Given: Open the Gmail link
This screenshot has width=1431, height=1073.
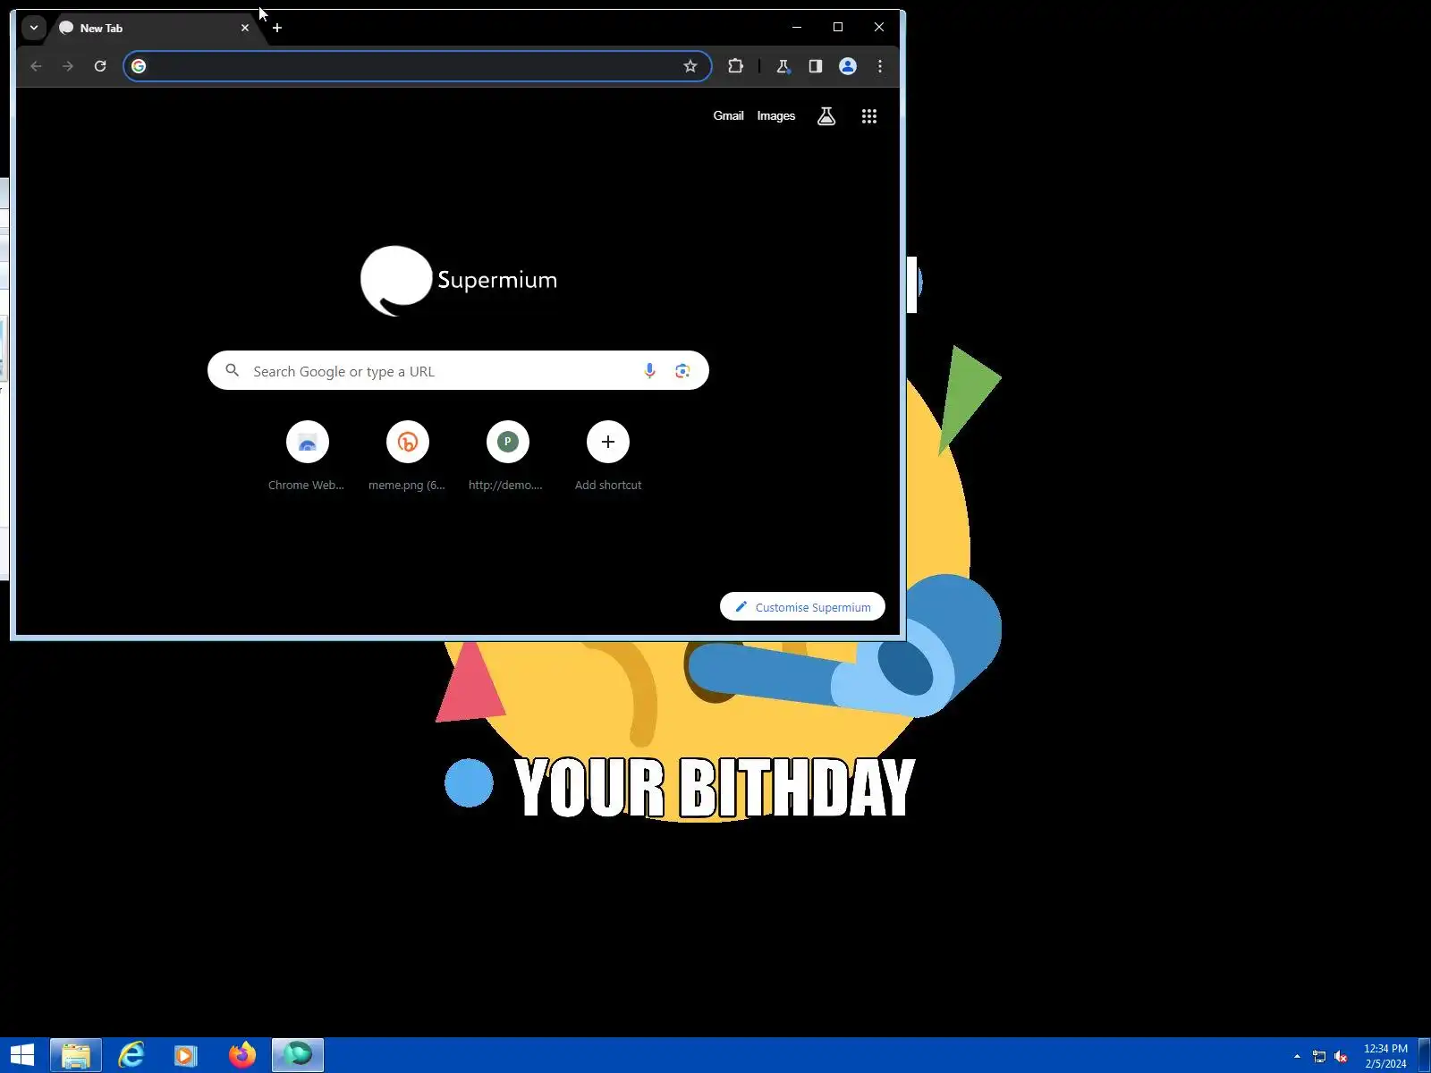Looking at the screenshot, I should tap(728, 115).
